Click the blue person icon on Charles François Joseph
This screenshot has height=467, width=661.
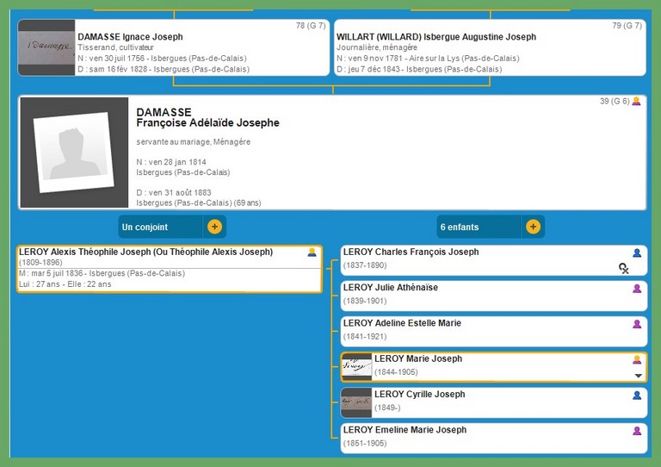pos(637,253)
